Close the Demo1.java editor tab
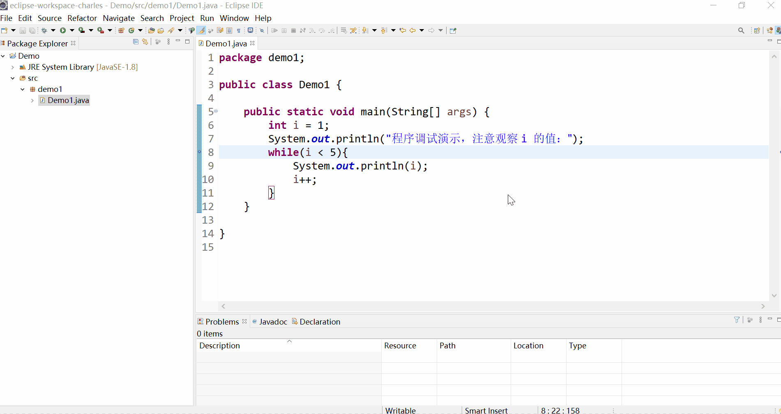 click(252, 43)
